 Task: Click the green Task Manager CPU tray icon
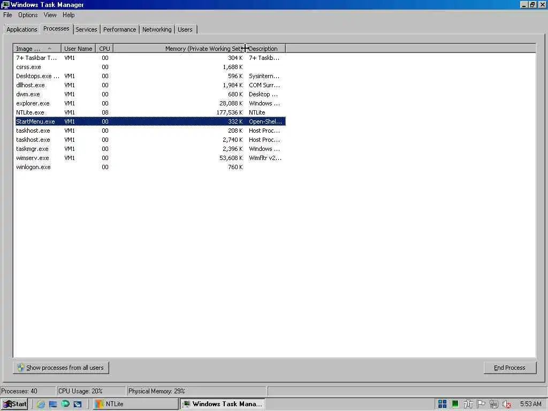pos(455,404)
